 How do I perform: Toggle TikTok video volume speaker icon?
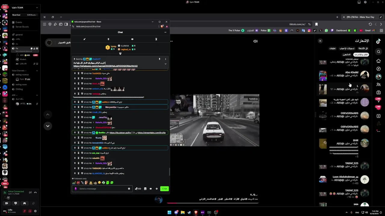click(x=255, y=41)
